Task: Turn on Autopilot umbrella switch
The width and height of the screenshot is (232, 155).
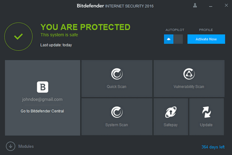Action: 168,39
